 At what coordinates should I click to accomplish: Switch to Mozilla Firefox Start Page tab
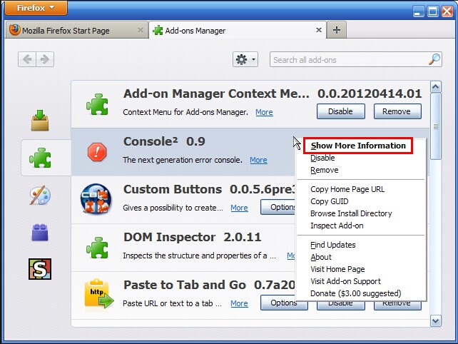click(x=77, y=30)
